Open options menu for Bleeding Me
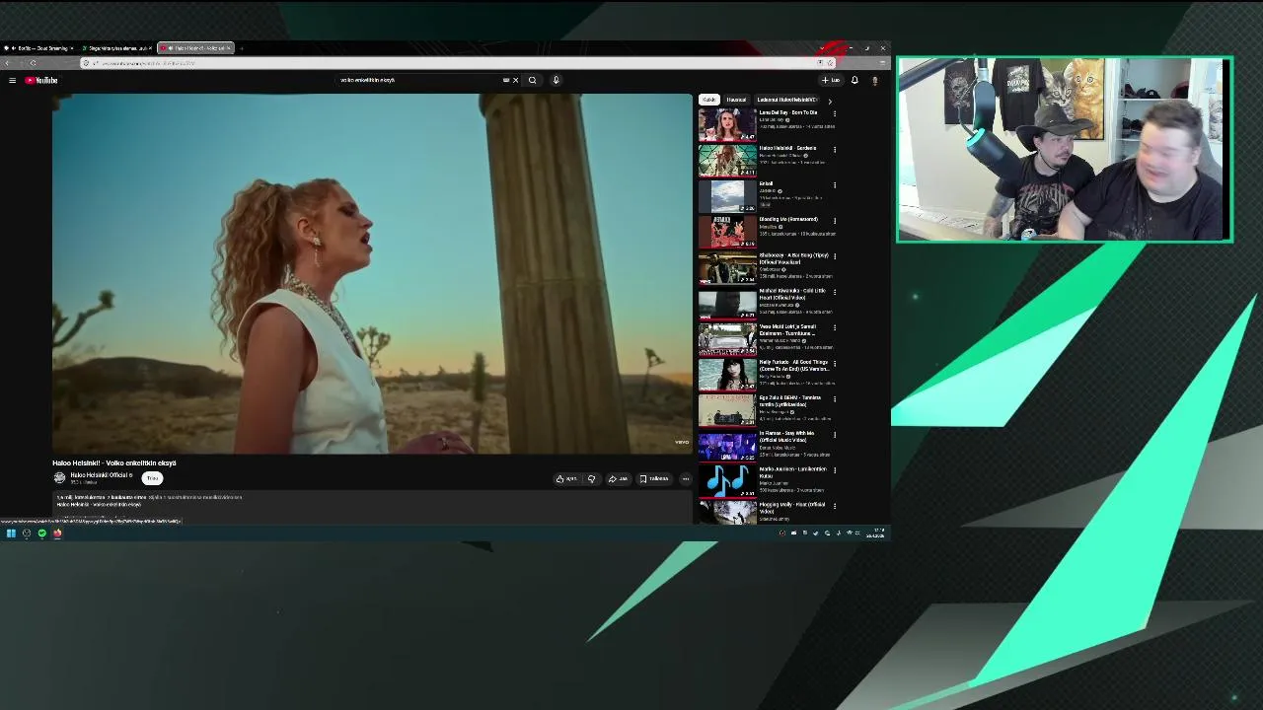Image resolution: width=1263 pixels, height=710 pixels. pyautogui.click(x=835, y=220)
